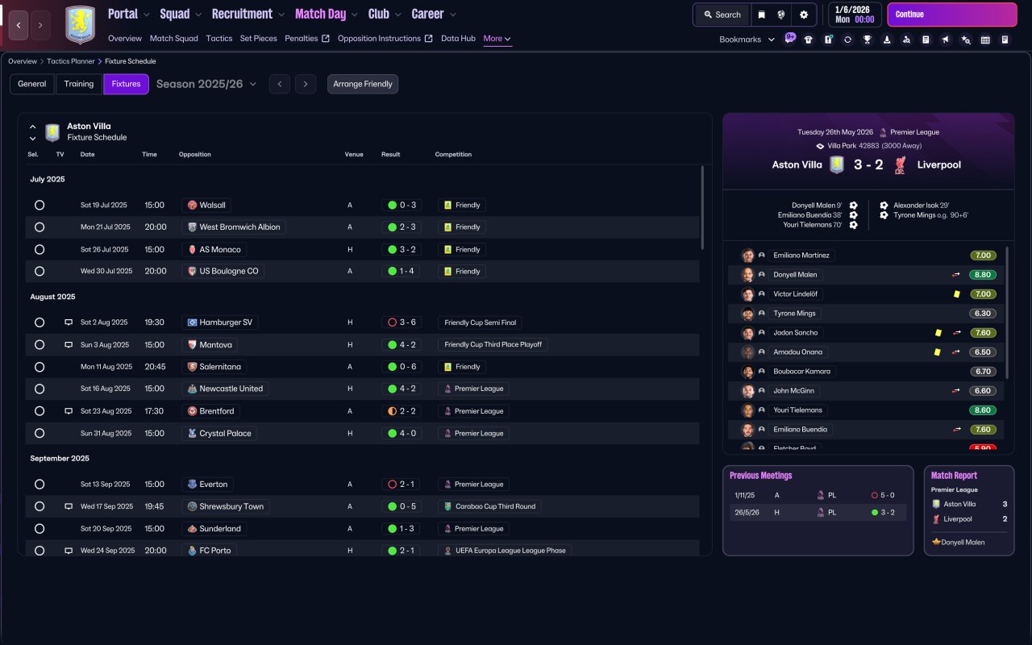This screenshot has width=1032, height=645.
Task: Switch to the General tab
Action: click(x=32, y=84)
